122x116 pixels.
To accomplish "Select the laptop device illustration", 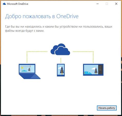I will pyautogui.click(x=30, y=71).
